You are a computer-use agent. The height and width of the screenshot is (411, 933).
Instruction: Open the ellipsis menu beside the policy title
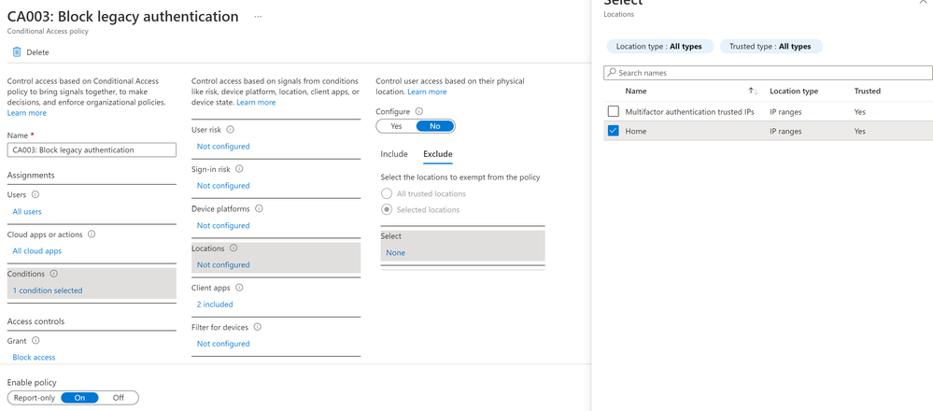point(258,17)
